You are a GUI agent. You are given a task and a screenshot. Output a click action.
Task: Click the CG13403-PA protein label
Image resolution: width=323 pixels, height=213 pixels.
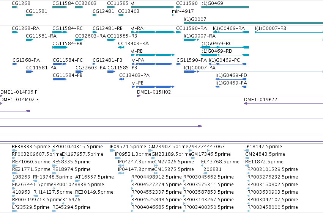point(134,75)
